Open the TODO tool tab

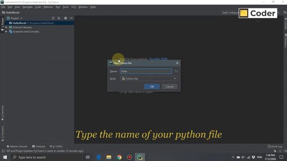pos(56,146)
